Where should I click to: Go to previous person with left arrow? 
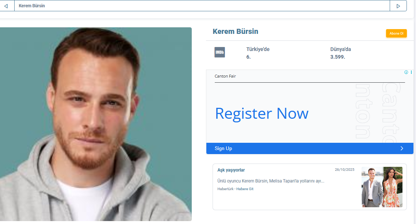[x=6, y=6]
